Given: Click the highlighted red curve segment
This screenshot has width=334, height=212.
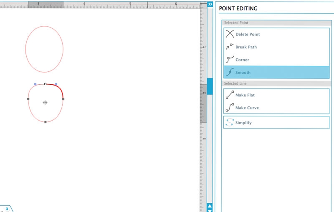Looking at the screenshot, I should [59, 88].
